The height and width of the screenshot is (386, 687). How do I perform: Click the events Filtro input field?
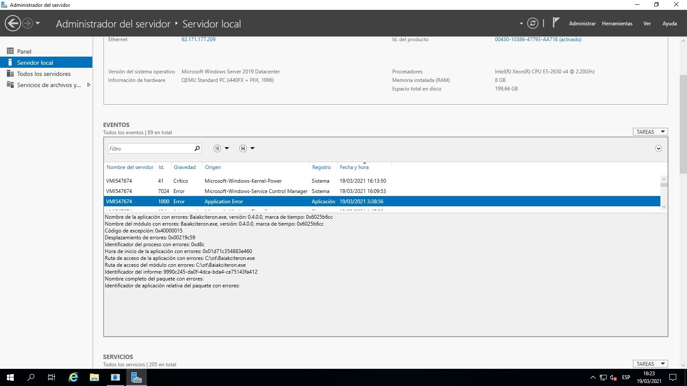tap(150, 148)
